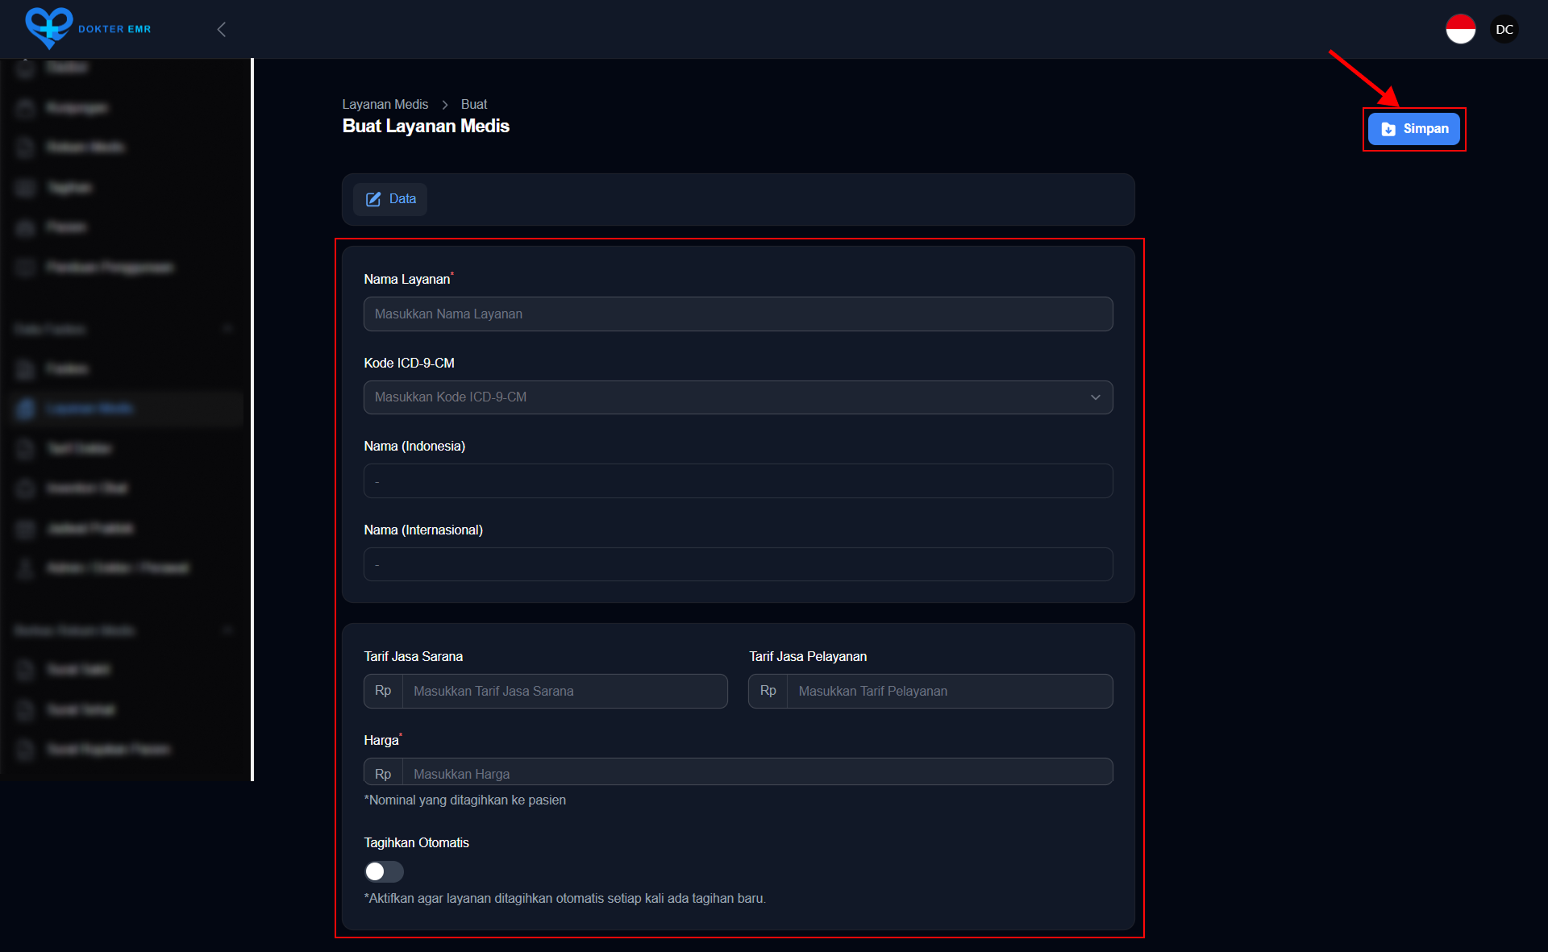Click the Nama Layanan field label

[x=409, y=279]
